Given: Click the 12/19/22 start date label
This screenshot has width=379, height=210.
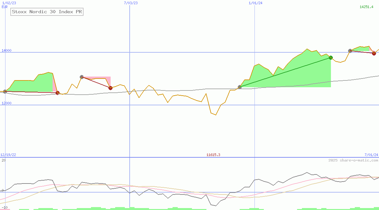Looking at the screenshot, I should point(7,155).
